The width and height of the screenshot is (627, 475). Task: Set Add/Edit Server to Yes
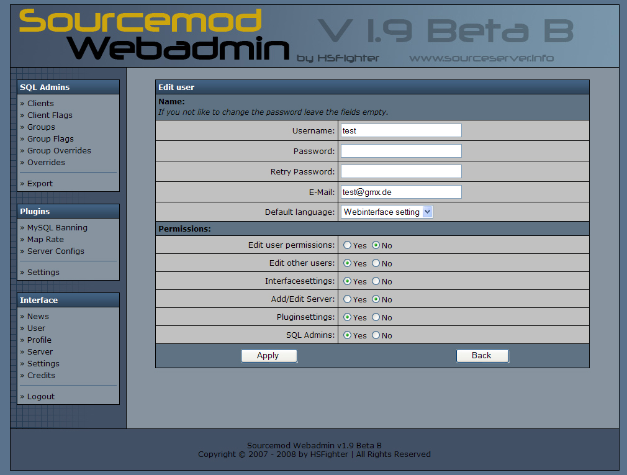point(347,299)
